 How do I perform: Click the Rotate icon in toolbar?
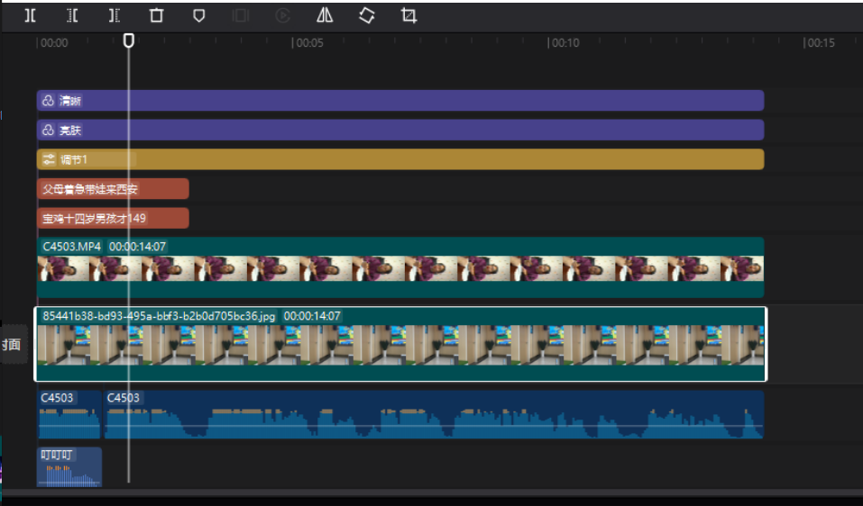pos(366,15)
